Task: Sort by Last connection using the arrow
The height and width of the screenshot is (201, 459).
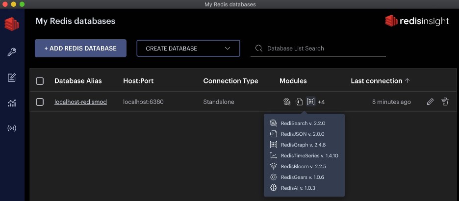Action: pyautogui.click(x=407, y=81)
